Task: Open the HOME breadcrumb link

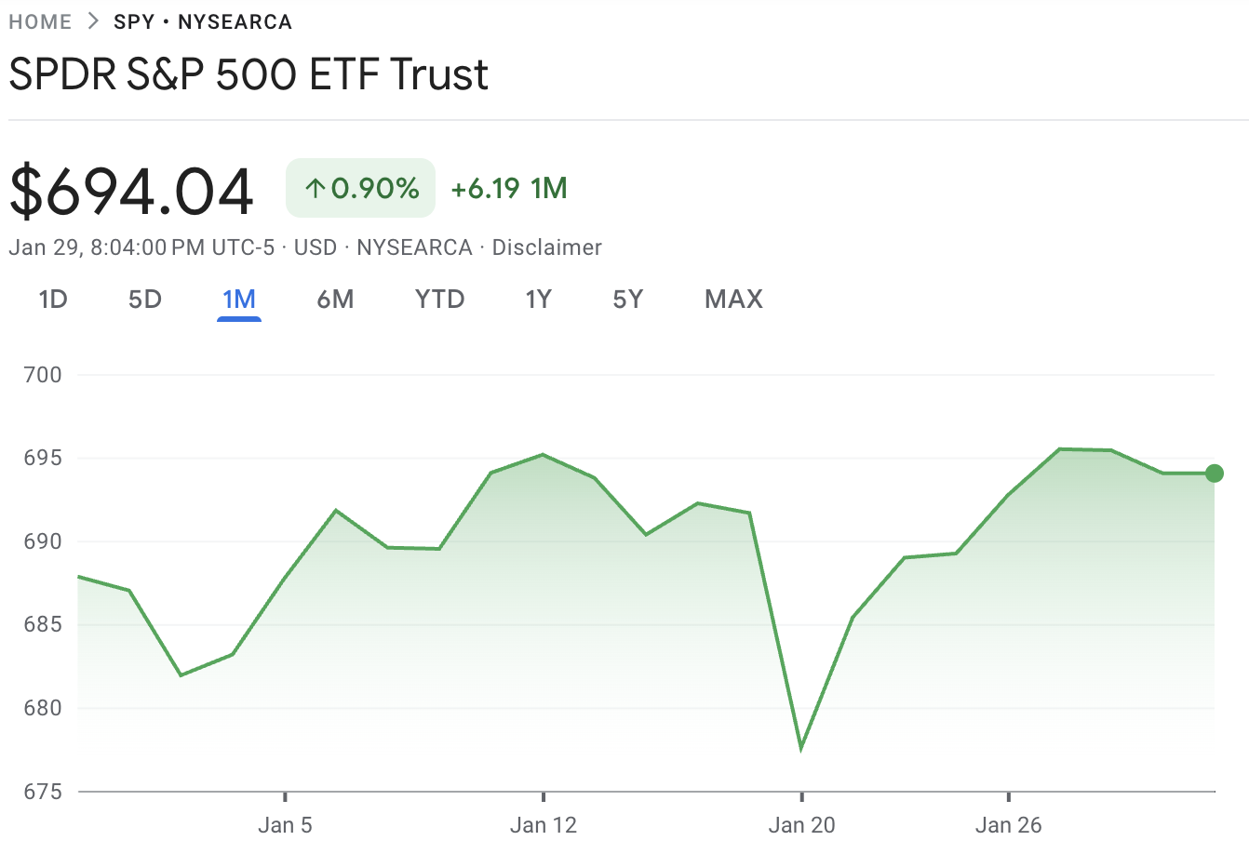Action: click(40, 21)
